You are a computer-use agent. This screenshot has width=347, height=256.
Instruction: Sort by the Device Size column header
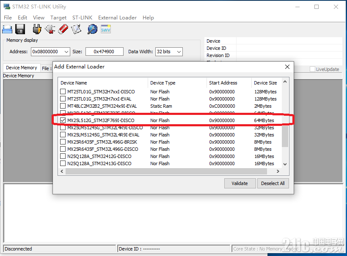(267, 83)
